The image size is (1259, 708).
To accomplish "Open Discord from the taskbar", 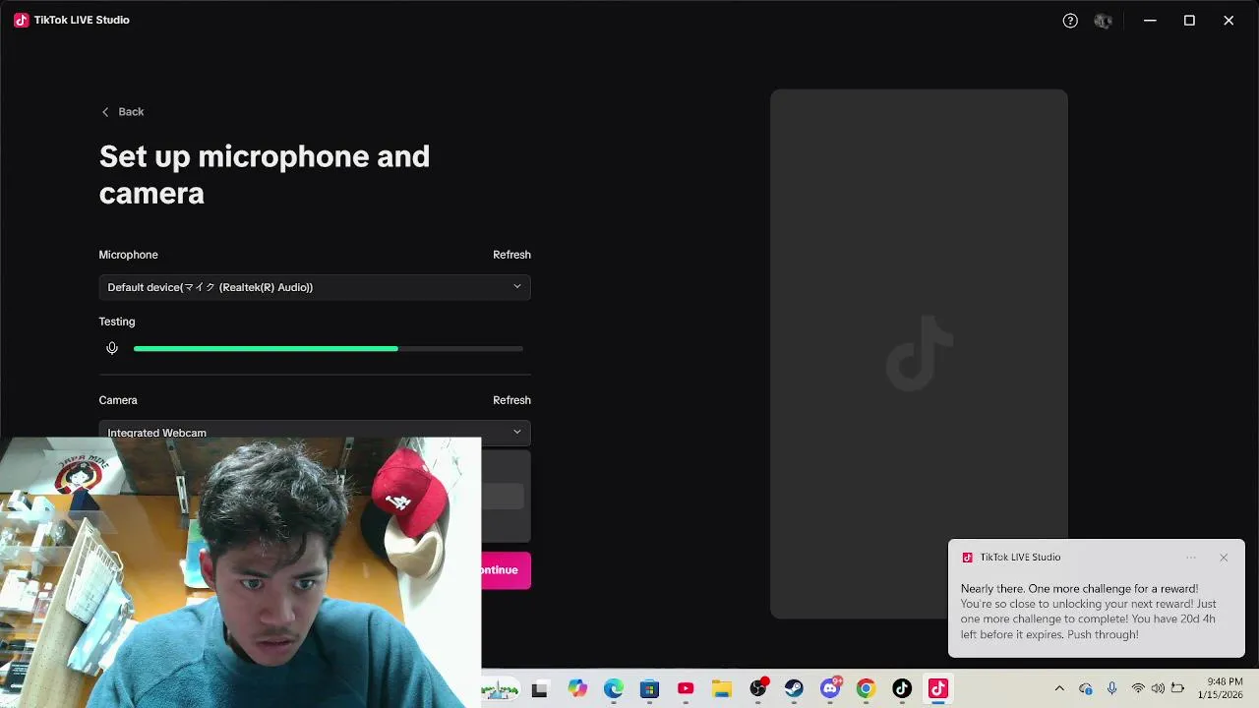I will pos(830,688).
